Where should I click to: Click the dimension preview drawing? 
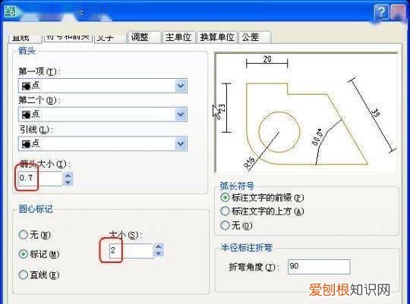coord(306,112)
